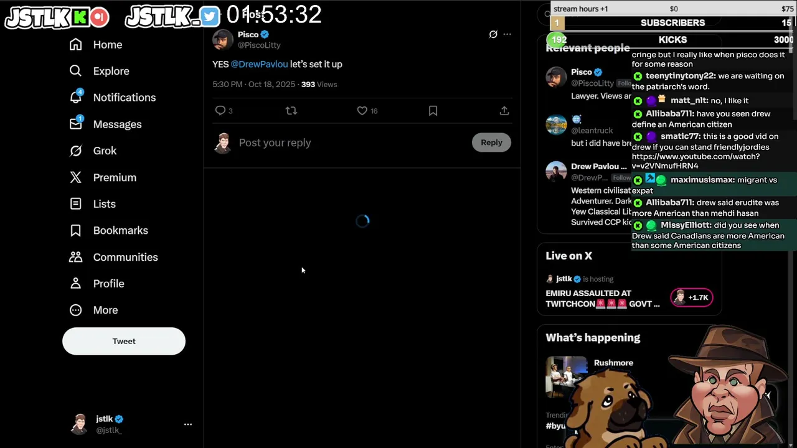Click the jstlk host name under Live on X
The width and height of the screenshot is (797, 448).
[x=564, y=279]
